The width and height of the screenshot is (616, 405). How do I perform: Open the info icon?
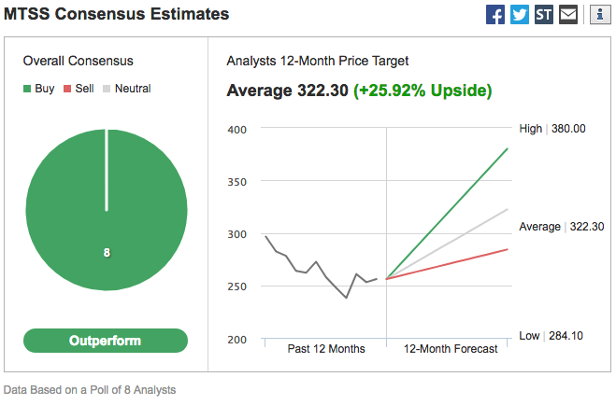point(598,15)
